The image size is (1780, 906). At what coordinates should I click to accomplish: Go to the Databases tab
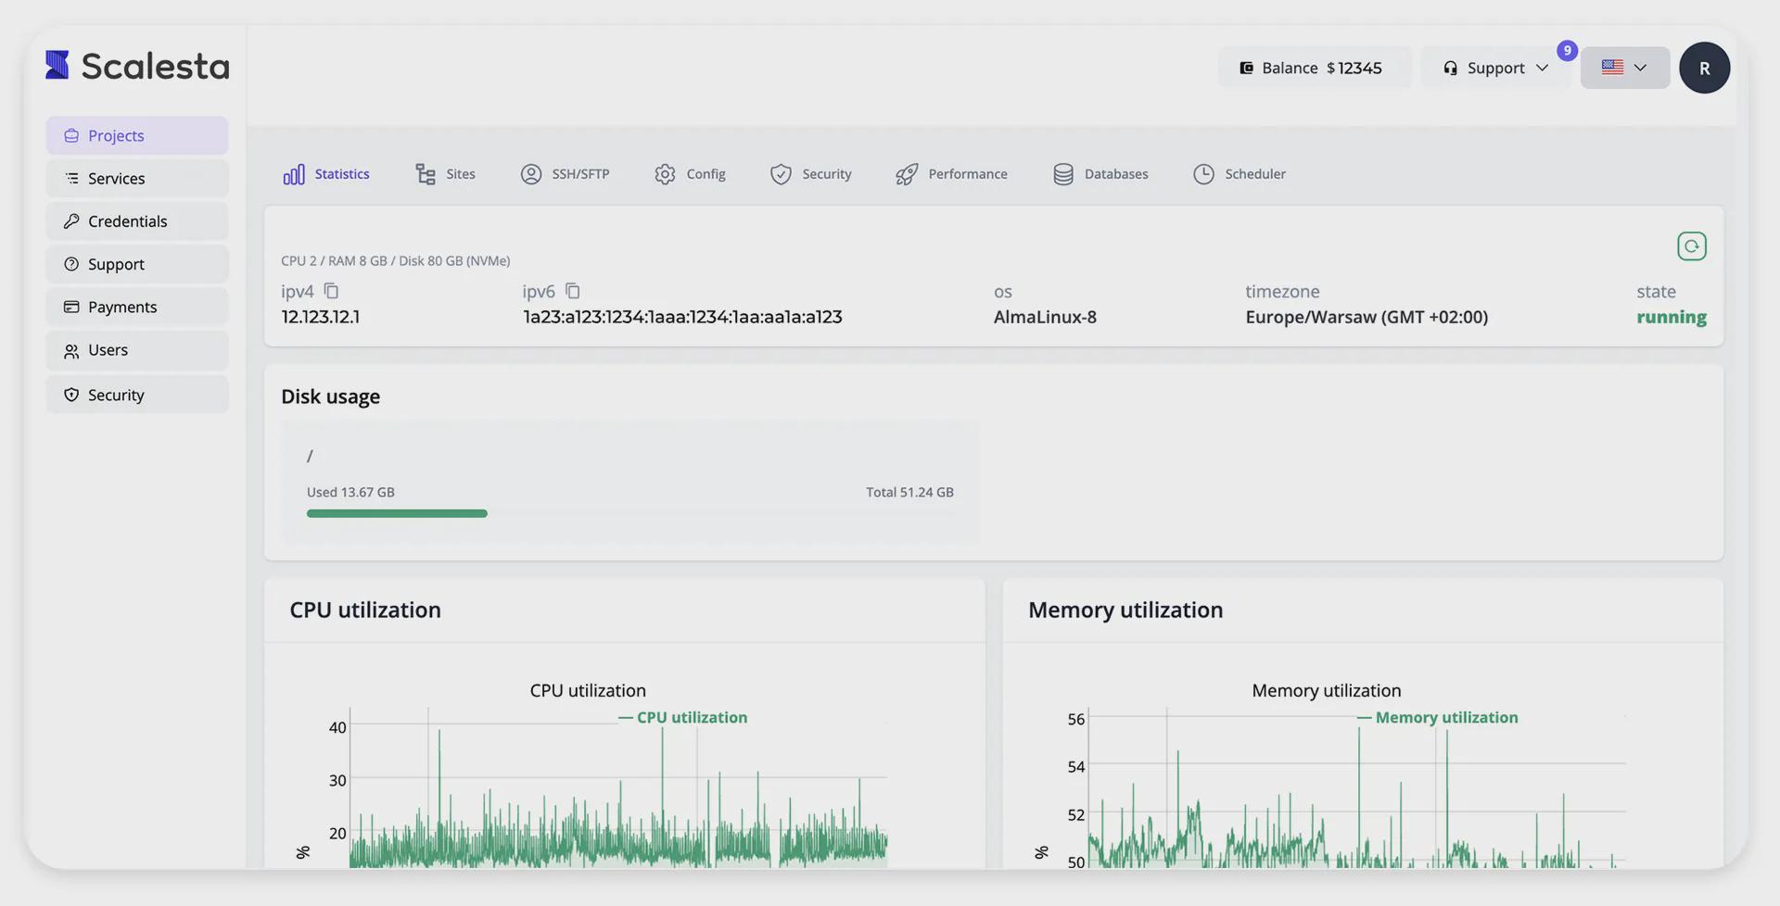(1100, 174)
